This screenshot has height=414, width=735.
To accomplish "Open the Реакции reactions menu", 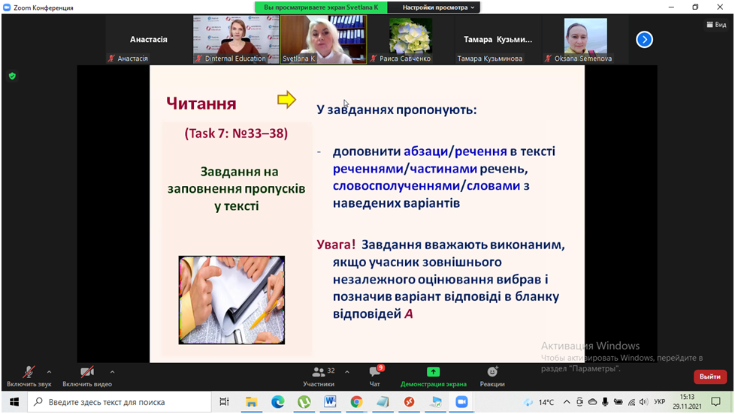I will (x=492, y=377).
